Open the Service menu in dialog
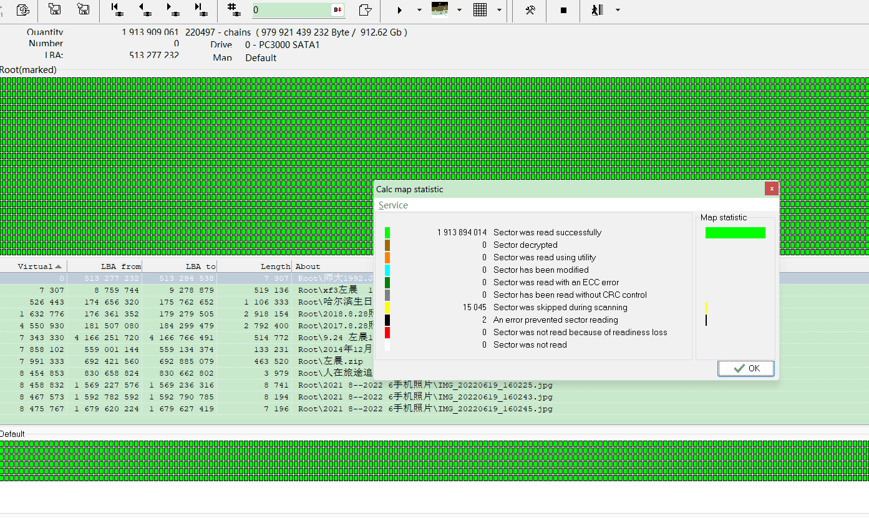The image size is (869, 518). (x=393, y=205)
